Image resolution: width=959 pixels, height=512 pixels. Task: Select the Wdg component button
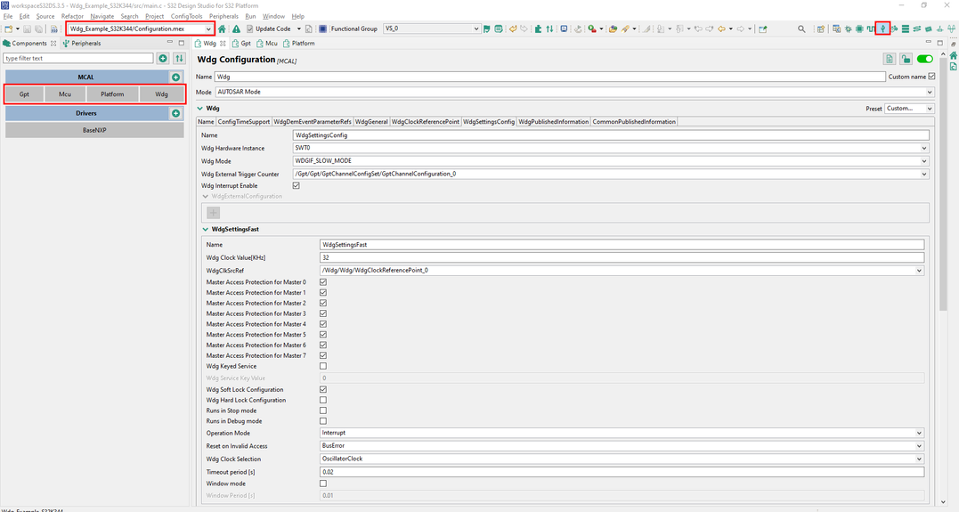[161, 94]
